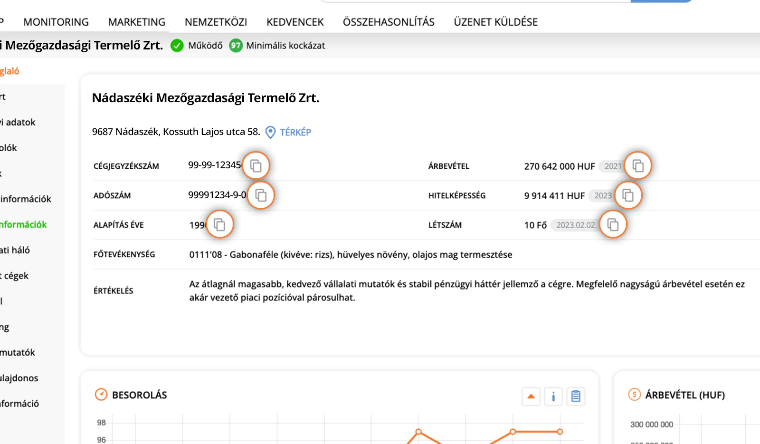The width and height of the screenshot is (760, 444).
Task: Click the orange gauge icon next to BESOROLÁS
Action: [100, 394]
